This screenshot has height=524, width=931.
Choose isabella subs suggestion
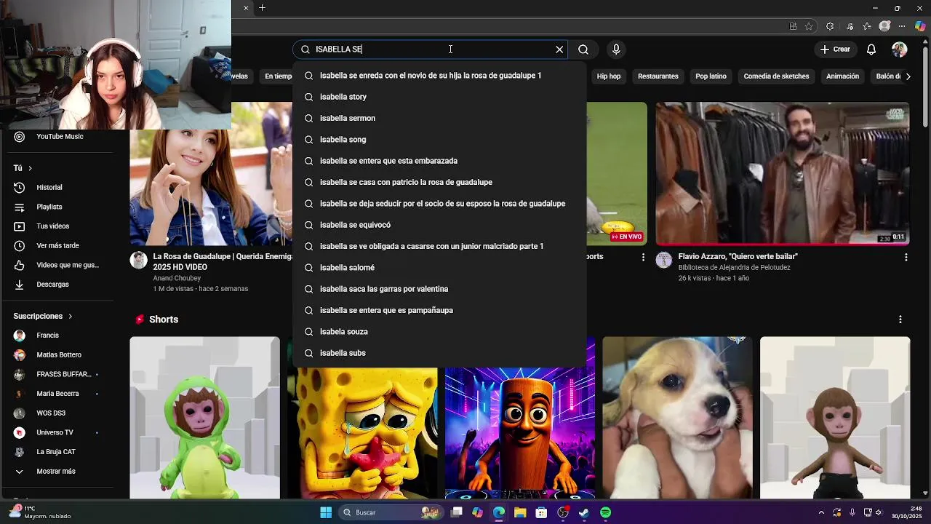point(439,353)
